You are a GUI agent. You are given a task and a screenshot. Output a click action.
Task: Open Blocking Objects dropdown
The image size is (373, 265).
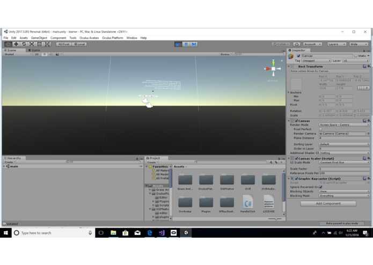click(344, 192)
